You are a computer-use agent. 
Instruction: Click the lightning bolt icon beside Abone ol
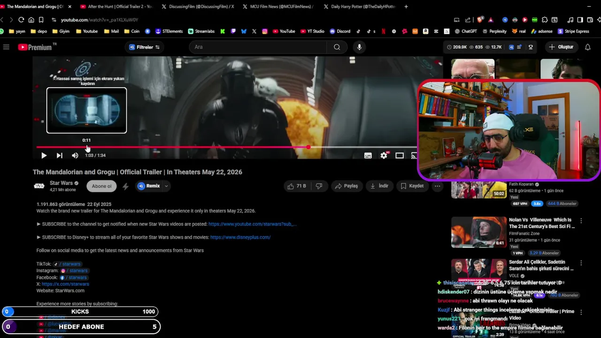coord(125,186)
